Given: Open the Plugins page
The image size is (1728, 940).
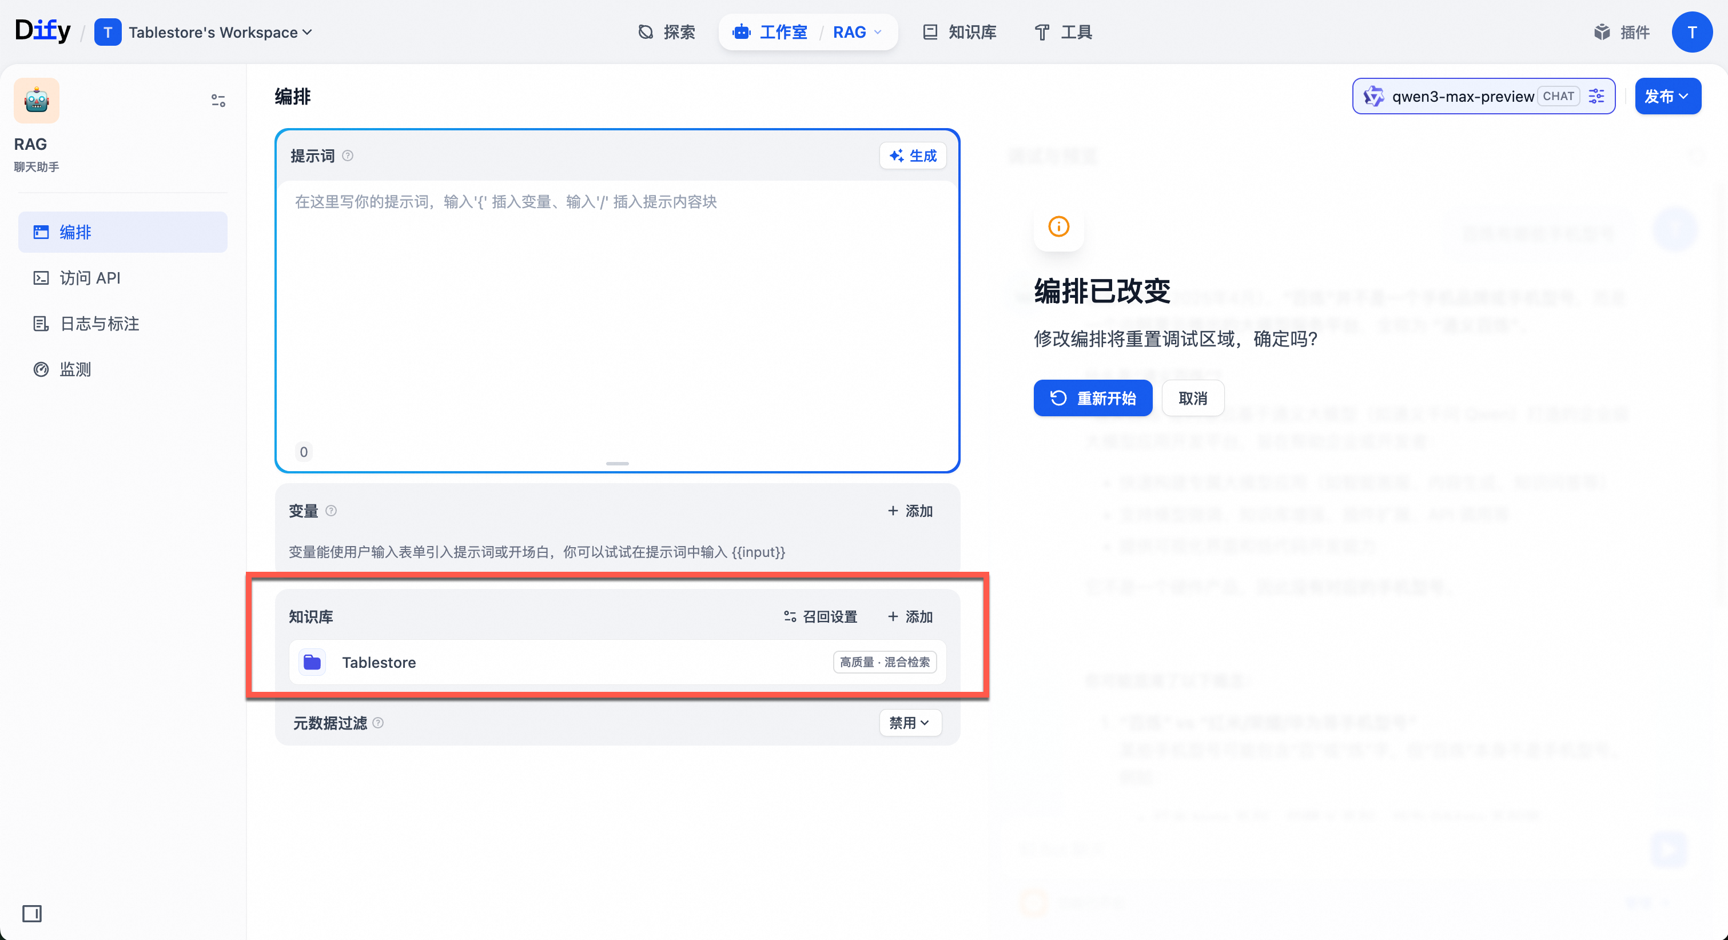Looking at the screenshot, I should click(x=1621, y=31).
